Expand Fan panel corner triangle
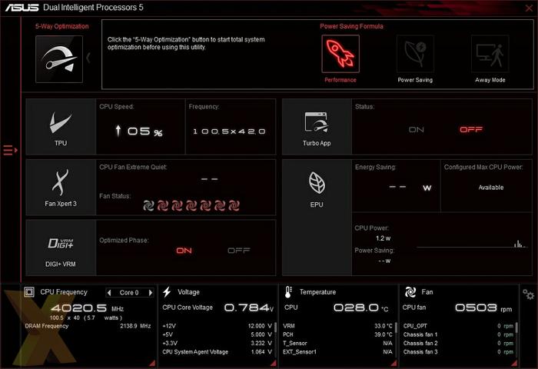538x369 pixels. coord(514,363)
